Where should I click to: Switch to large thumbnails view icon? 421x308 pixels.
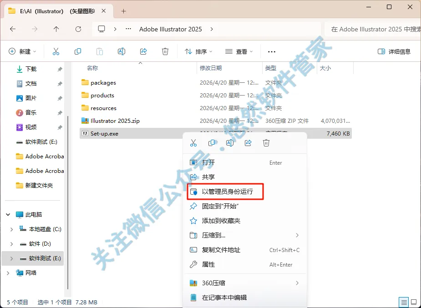click(x=413, y=303)
